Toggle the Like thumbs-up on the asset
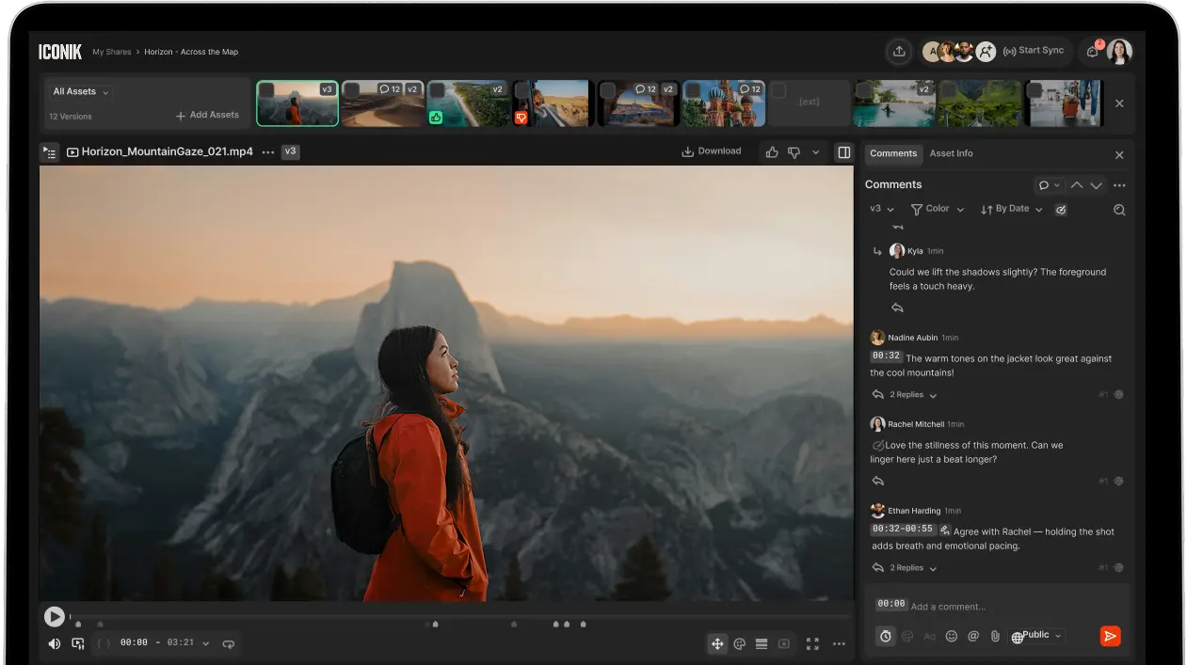The image size is (1187, 665). click(771, 150)
